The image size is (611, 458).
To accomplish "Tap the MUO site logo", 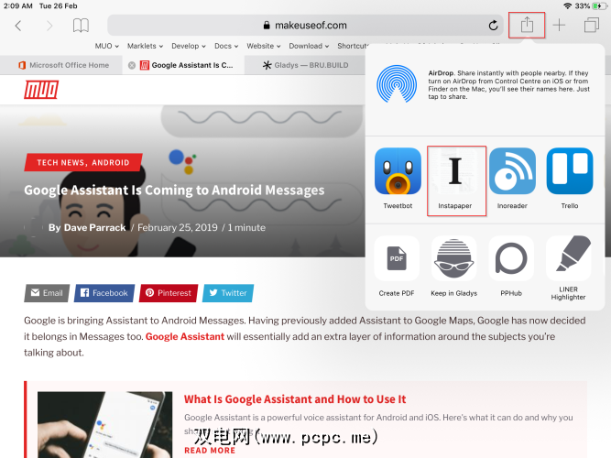I will click(x=41, y=90).
